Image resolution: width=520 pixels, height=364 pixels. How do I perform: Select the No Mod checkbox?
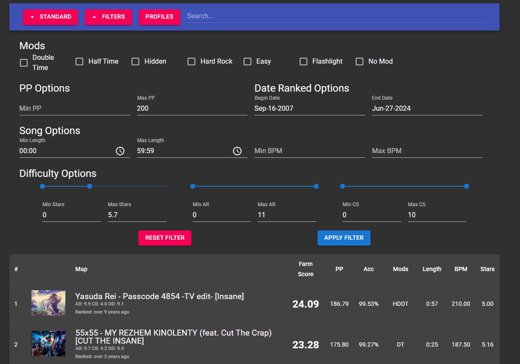(x=360, y=62)
